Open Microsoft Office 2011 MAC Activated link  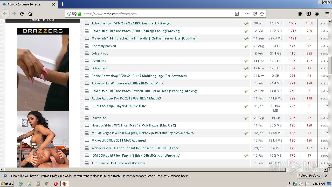[x=119, y=141]
